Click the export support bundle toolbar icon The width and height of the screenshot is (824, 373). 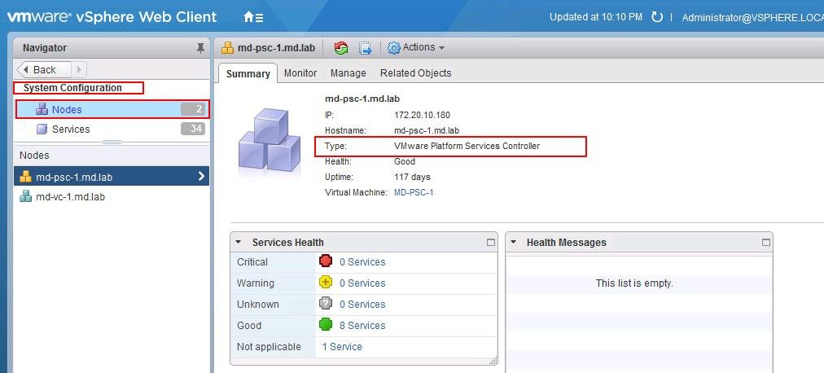(x=366, y=48)
